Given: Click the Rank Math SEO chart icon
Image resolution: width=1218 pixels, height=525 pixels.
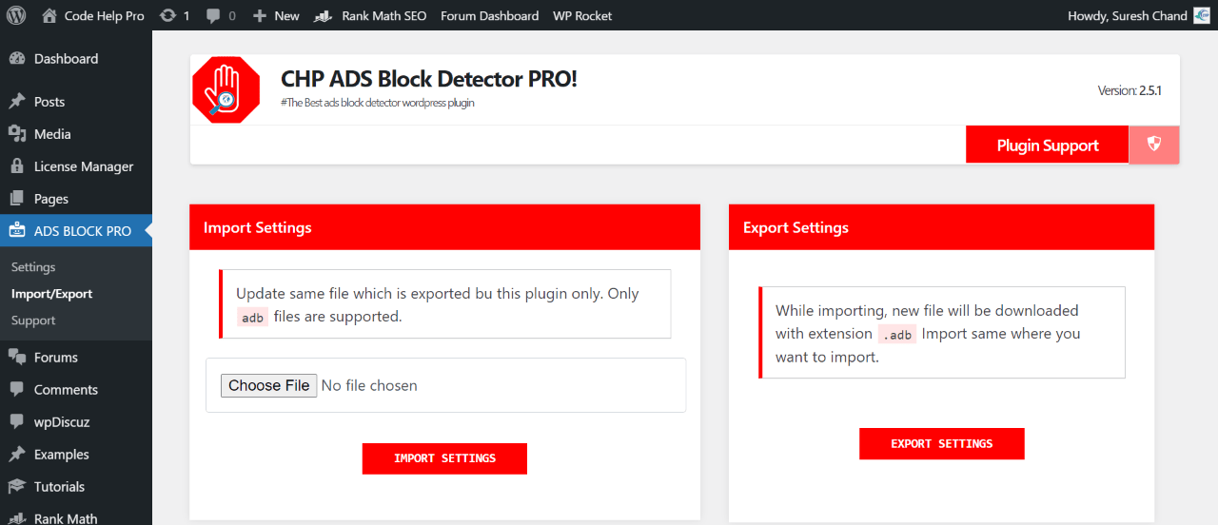Looking at the screenshot, I should coord(324,15).
